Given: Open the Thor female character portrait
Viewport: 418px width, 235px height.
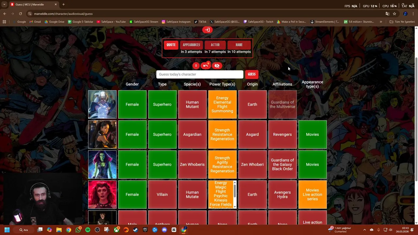Looking at the screenshot, I should 102,104.
